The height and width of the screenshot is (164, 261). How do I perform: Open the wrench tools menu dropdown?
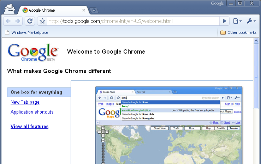[251, 21]
